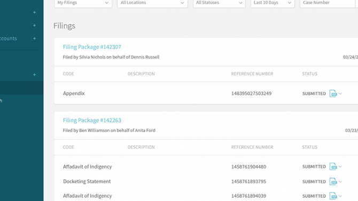The width and height of the screenshot is (358, 201).
Task: Expand chevron for Docketing Statement row
Action: 340,182
